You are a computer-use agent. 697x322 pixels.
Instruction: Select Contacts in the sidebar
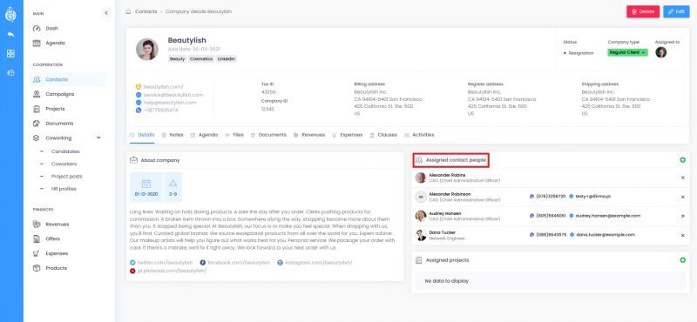click(x=68, y=79)
